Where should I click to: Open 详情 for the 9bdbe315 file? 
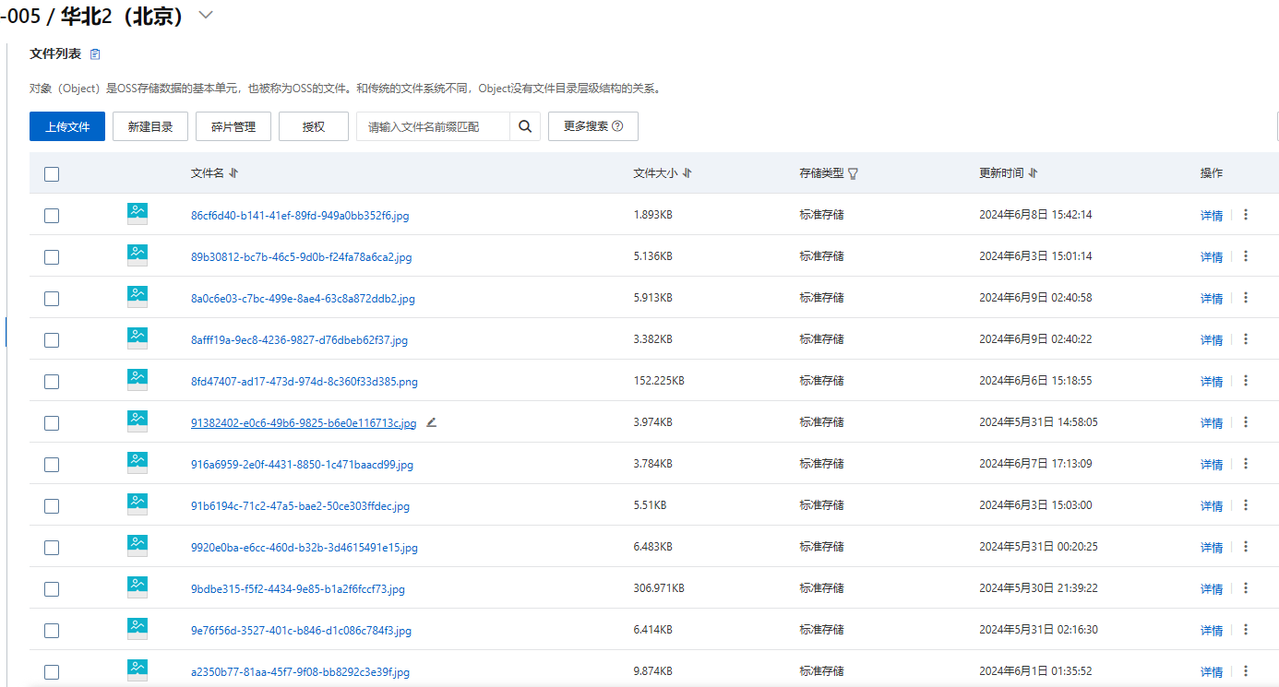click(x=1212, y=589)
